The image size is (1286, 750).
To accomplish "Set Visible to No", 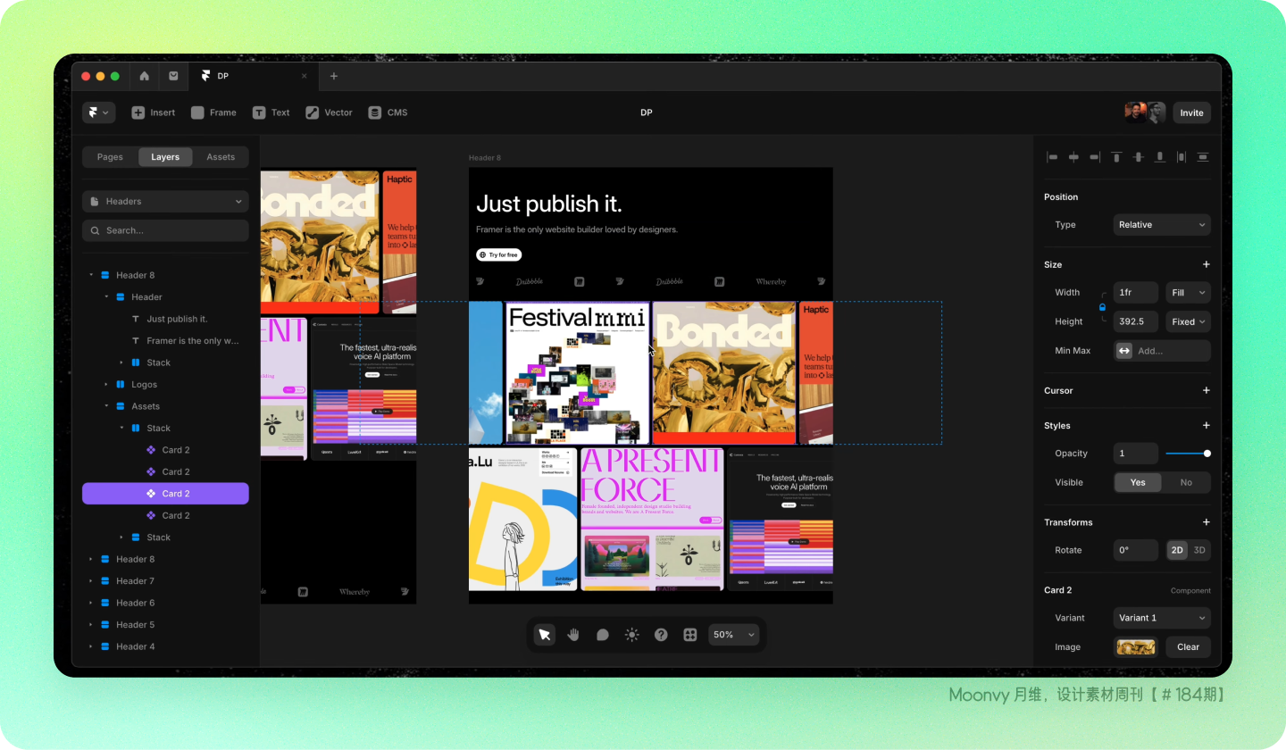I will click(1186, 482).
